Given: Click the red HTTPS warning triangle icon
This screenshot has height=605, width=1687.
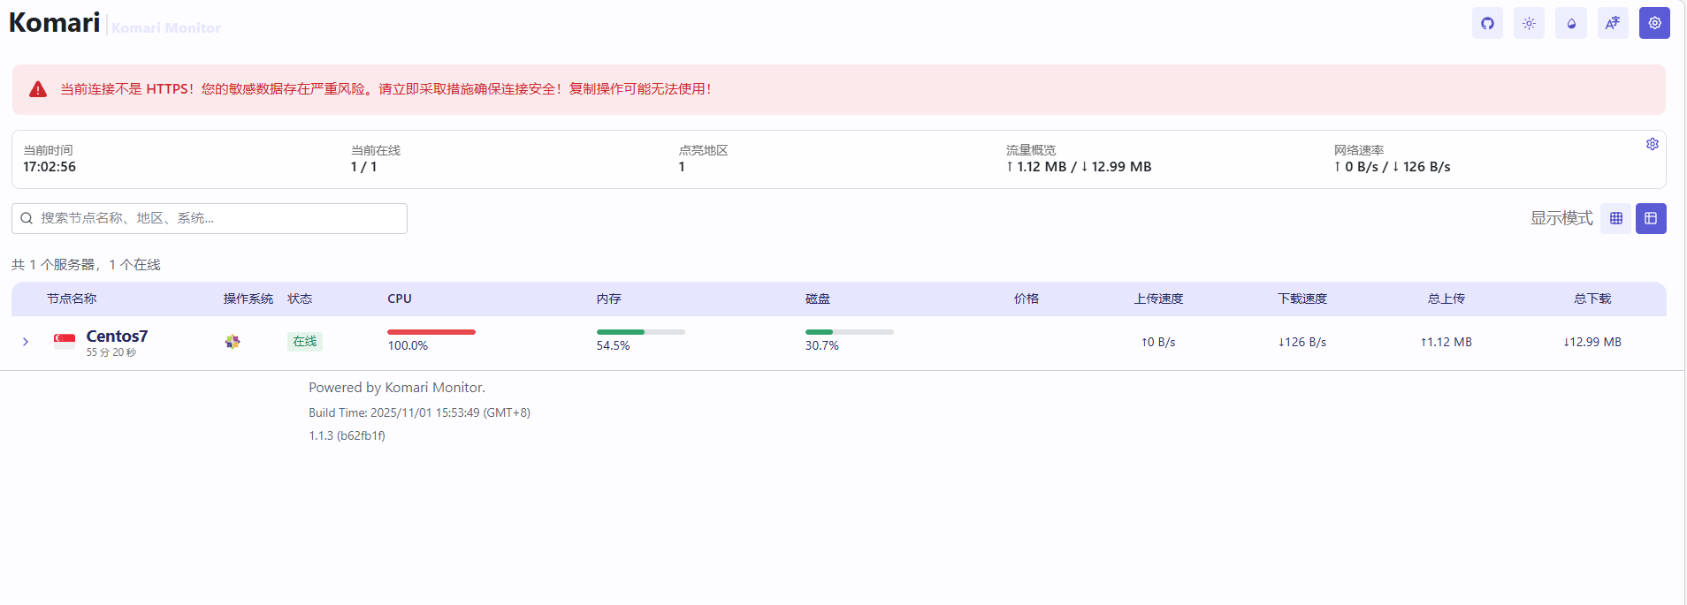Looking at the screenshot, I should tap(38, 89).
